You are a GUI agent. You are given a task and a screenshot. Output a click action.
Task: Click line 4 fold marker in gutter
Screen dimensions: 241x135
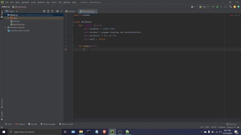(x=73, y=25)
